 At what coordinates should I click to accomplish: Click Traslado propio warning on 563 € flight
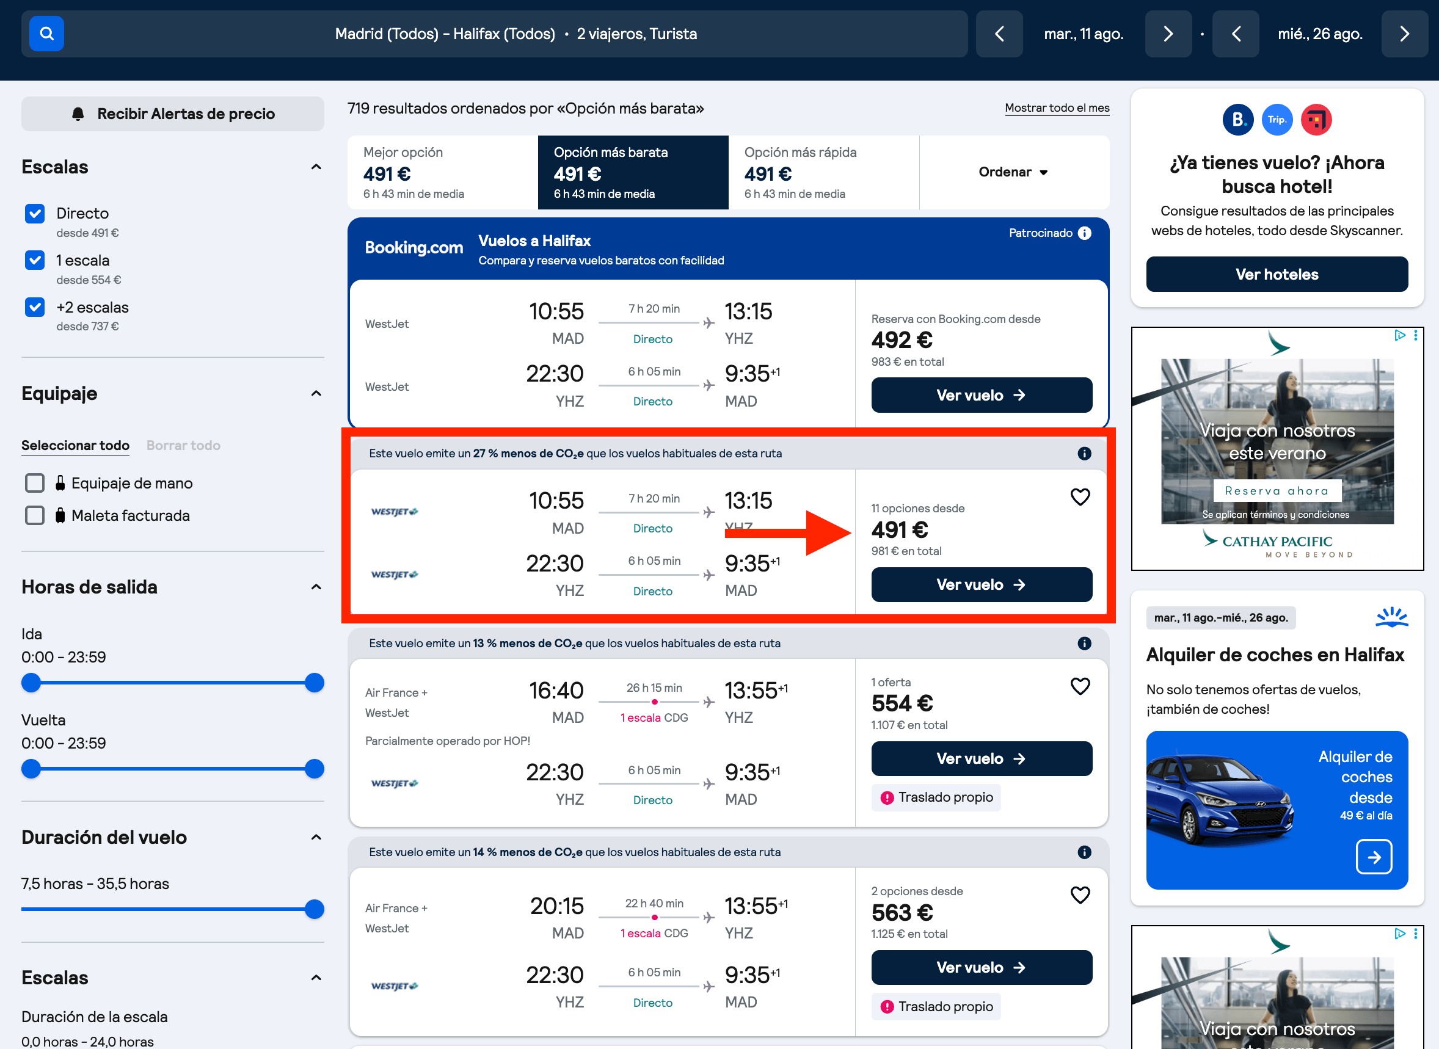[936, 1006]
